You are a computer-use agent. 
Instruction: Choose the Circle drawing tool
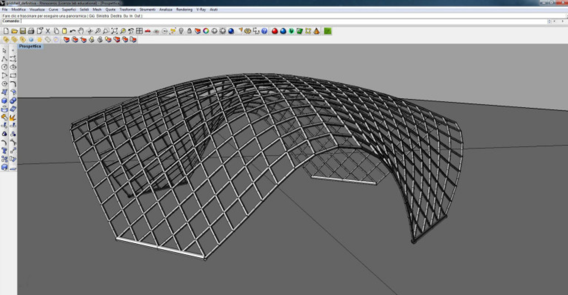[4, 67]
